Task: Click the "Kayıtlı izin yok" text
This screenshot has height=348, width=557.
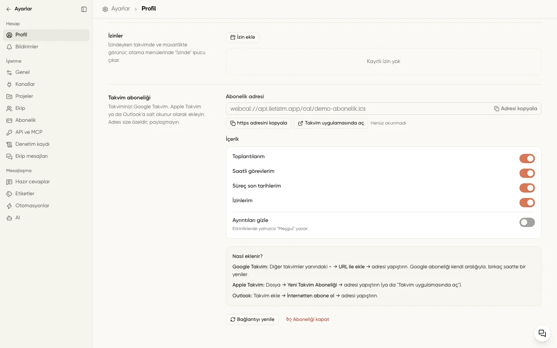Action: click(x=384, y=61)
